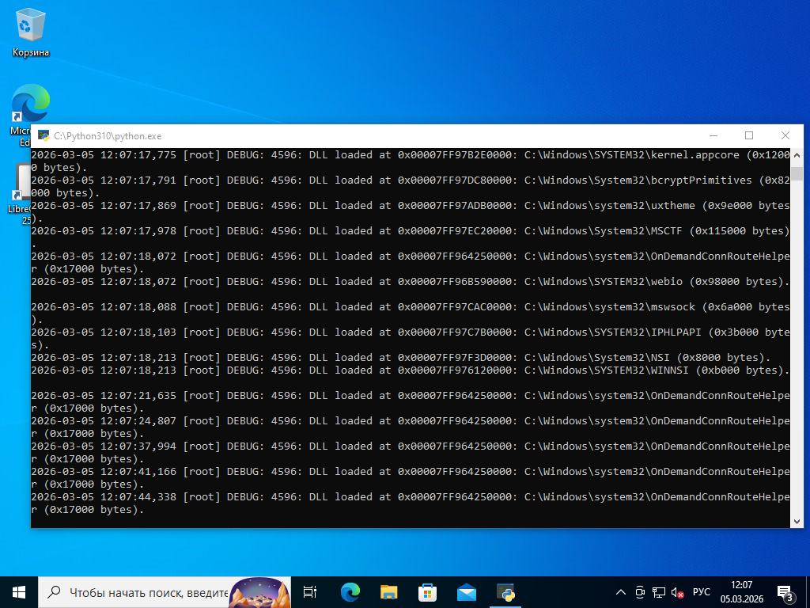Switch the РУС input language indicator

click(x=701, y=591)
